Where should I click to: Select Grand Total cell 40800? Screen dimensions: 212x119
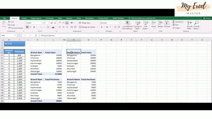53,101
